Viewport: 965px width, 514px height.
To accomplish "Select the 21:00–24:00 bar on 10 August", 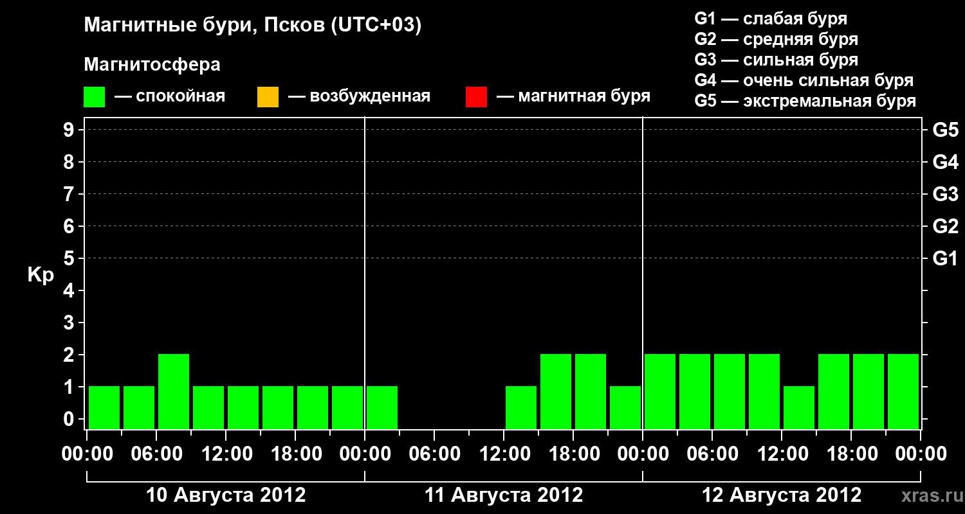I will click(x=347, y=407).
